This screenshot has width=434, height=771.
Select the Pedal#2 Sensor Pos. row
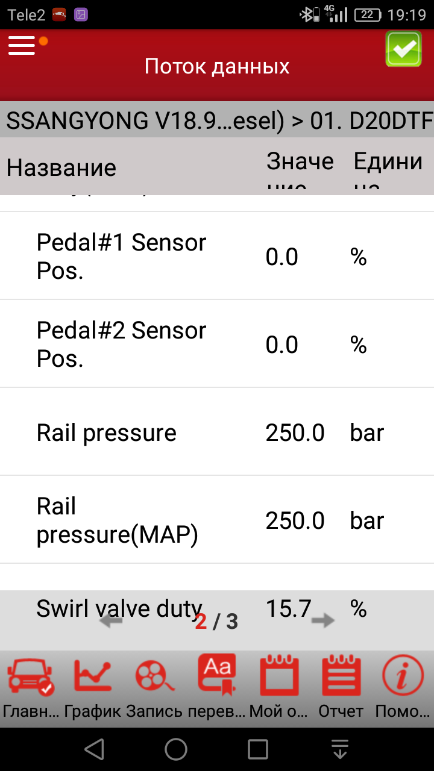(x=217, y=345)
